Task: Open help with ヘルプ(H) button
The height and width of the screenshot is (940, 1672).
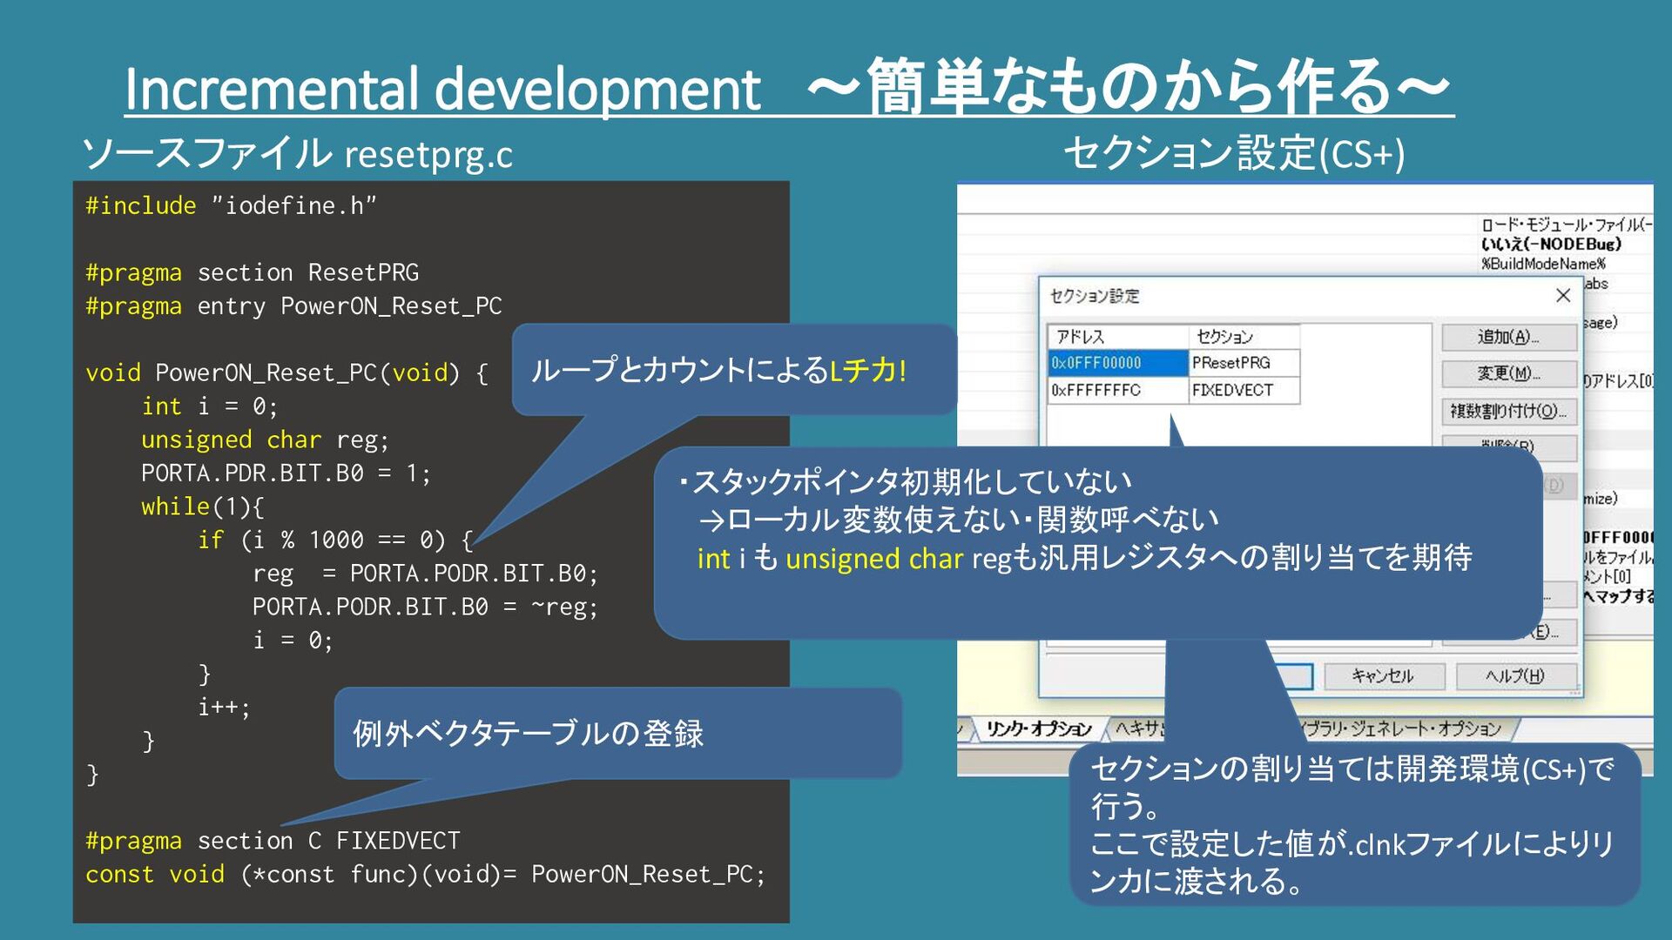Action: [1515, 675]
